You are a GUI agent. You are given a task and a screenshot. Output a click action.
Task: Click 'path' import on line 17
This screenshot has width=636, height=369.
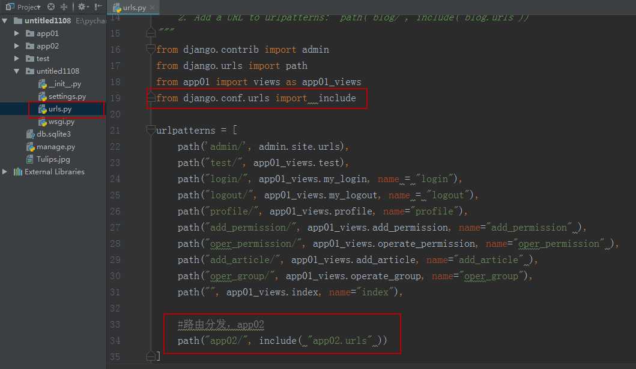coord(297,65)
